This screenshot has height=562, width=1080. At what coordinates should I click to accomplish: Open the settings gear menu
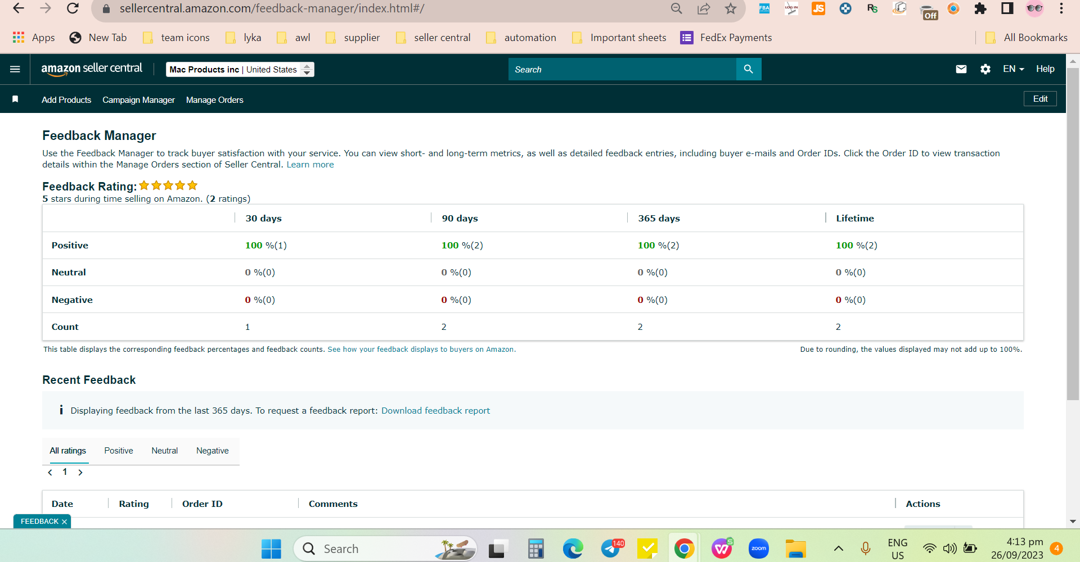pyautogui.click(x=985, y=69)
